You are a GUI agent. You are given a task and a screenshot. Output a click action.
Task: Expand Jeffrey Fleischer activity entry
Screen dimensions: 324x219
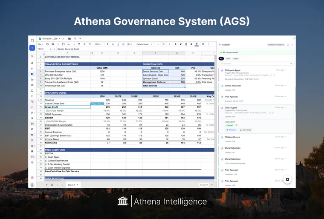point(286,85)
